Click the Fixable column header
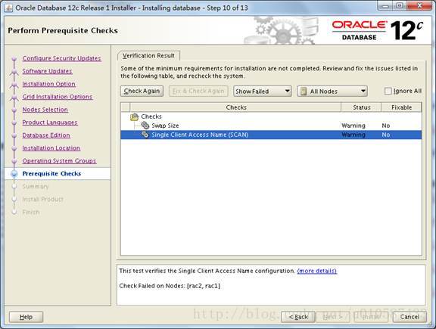Viewport: 436px width, 329px height. [x=401, y=107]
